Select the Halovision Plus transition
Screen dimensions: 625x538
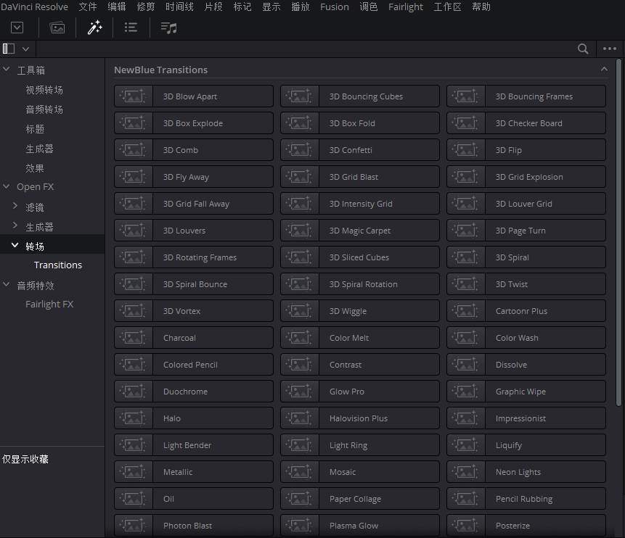[360, 418]
